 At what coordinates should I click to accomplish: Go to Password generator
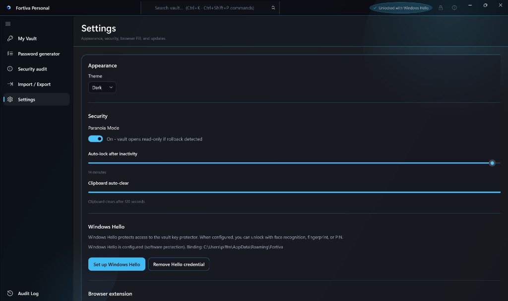(x=36, y=54)
